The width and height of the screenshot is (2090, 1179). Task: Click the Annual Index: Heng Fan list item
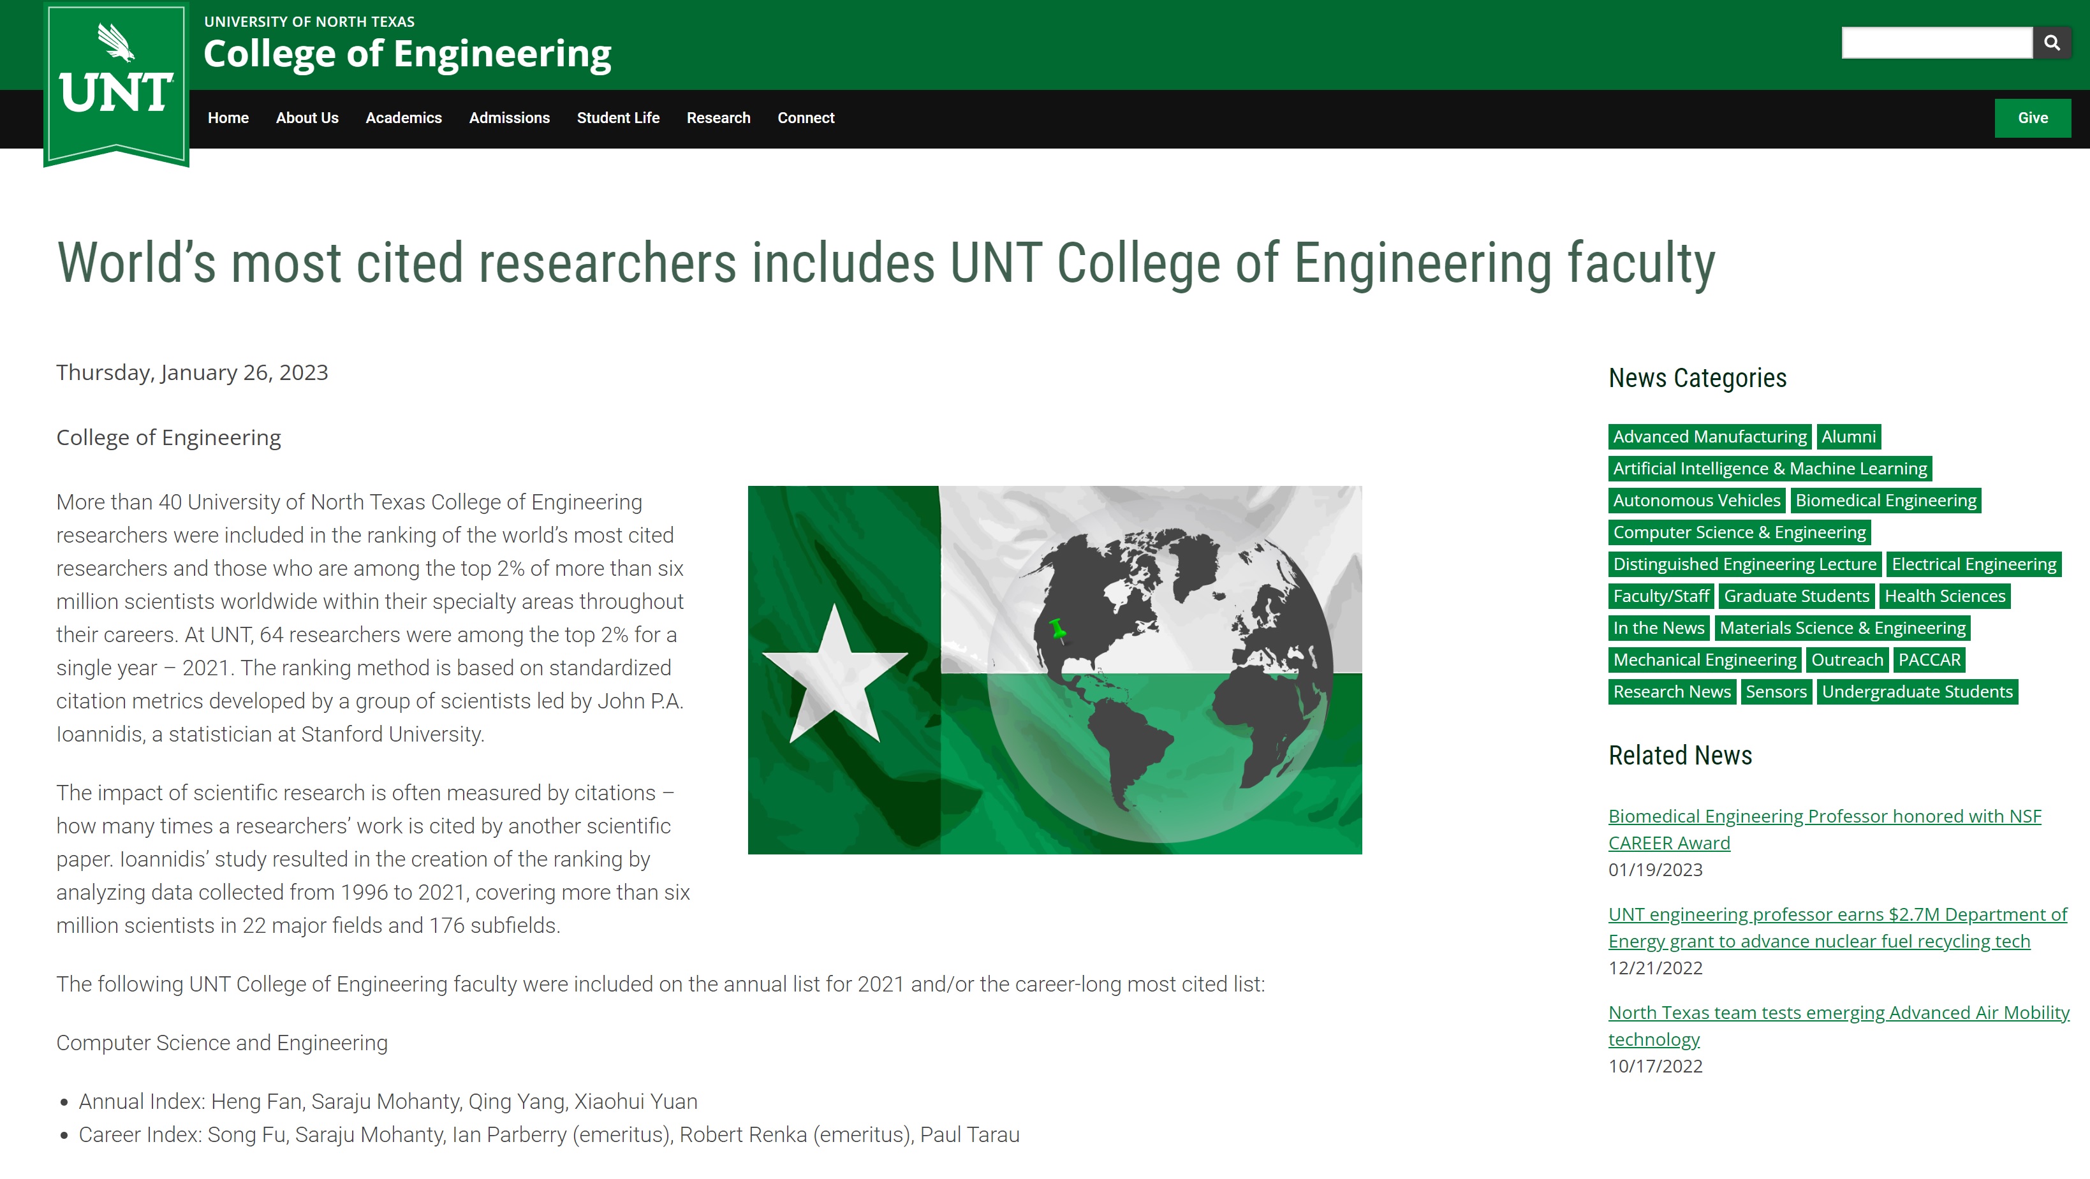388,1101
